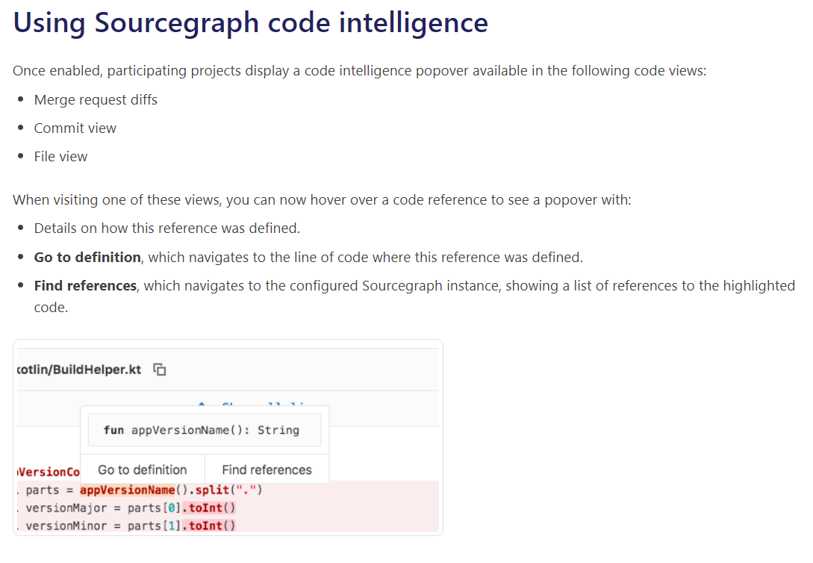Click 'Details on how this reference was defined.'
The image size is (813, 563).
point(167,228)
